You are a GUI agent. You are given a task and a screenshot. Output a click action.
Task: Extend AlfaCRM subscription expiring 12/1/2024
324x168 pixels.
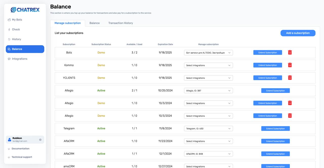click(275, 154)
